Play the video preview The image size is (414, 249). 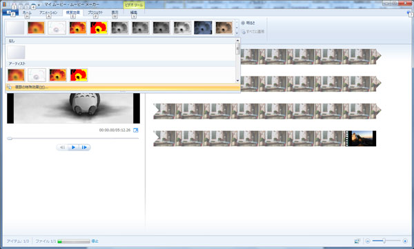(x=73, y=148)
